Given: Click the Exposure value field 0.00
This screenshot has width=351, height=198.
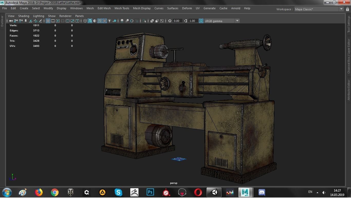Looking at the screenshot, I should [177, 21].
